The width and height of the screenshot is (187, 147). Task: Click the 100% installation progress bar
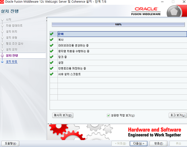[x=118, y=25]
